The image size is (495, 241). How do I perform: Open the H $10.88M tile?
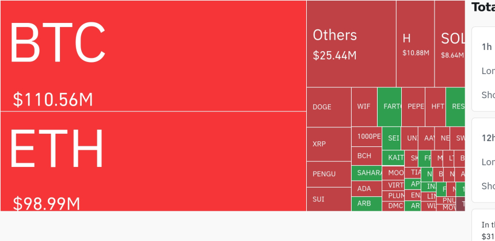coord(415,44)
